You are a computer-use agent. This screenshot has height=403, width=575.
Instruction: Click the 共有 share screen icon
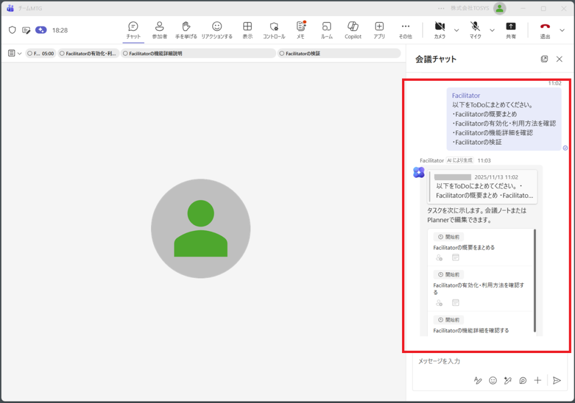point(510,27)
